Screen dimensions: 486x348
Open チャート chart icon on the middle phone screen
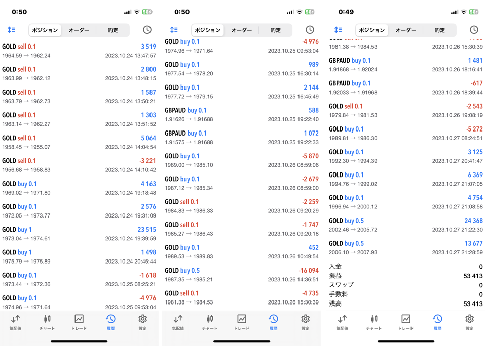click(210, 322)
